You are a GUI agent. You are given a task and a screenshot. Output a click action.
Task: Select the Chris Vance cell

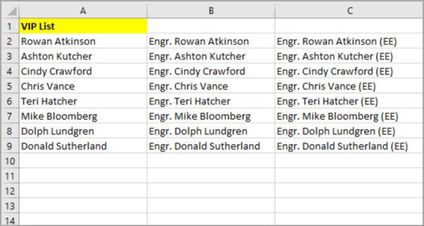click(83, 86)
